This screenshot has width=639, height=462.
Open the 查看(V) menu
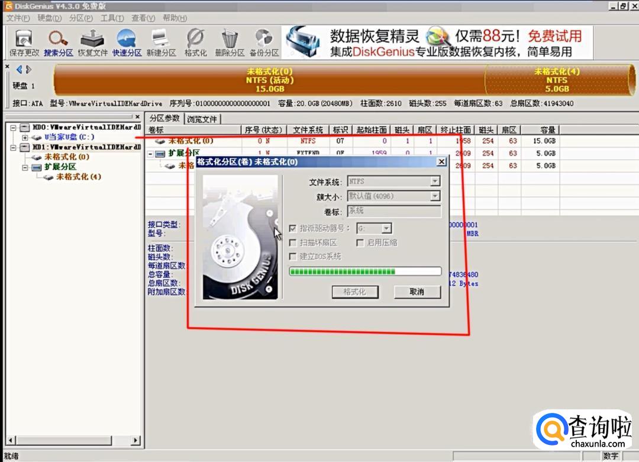pyautogui.click(x=143, y=18)
